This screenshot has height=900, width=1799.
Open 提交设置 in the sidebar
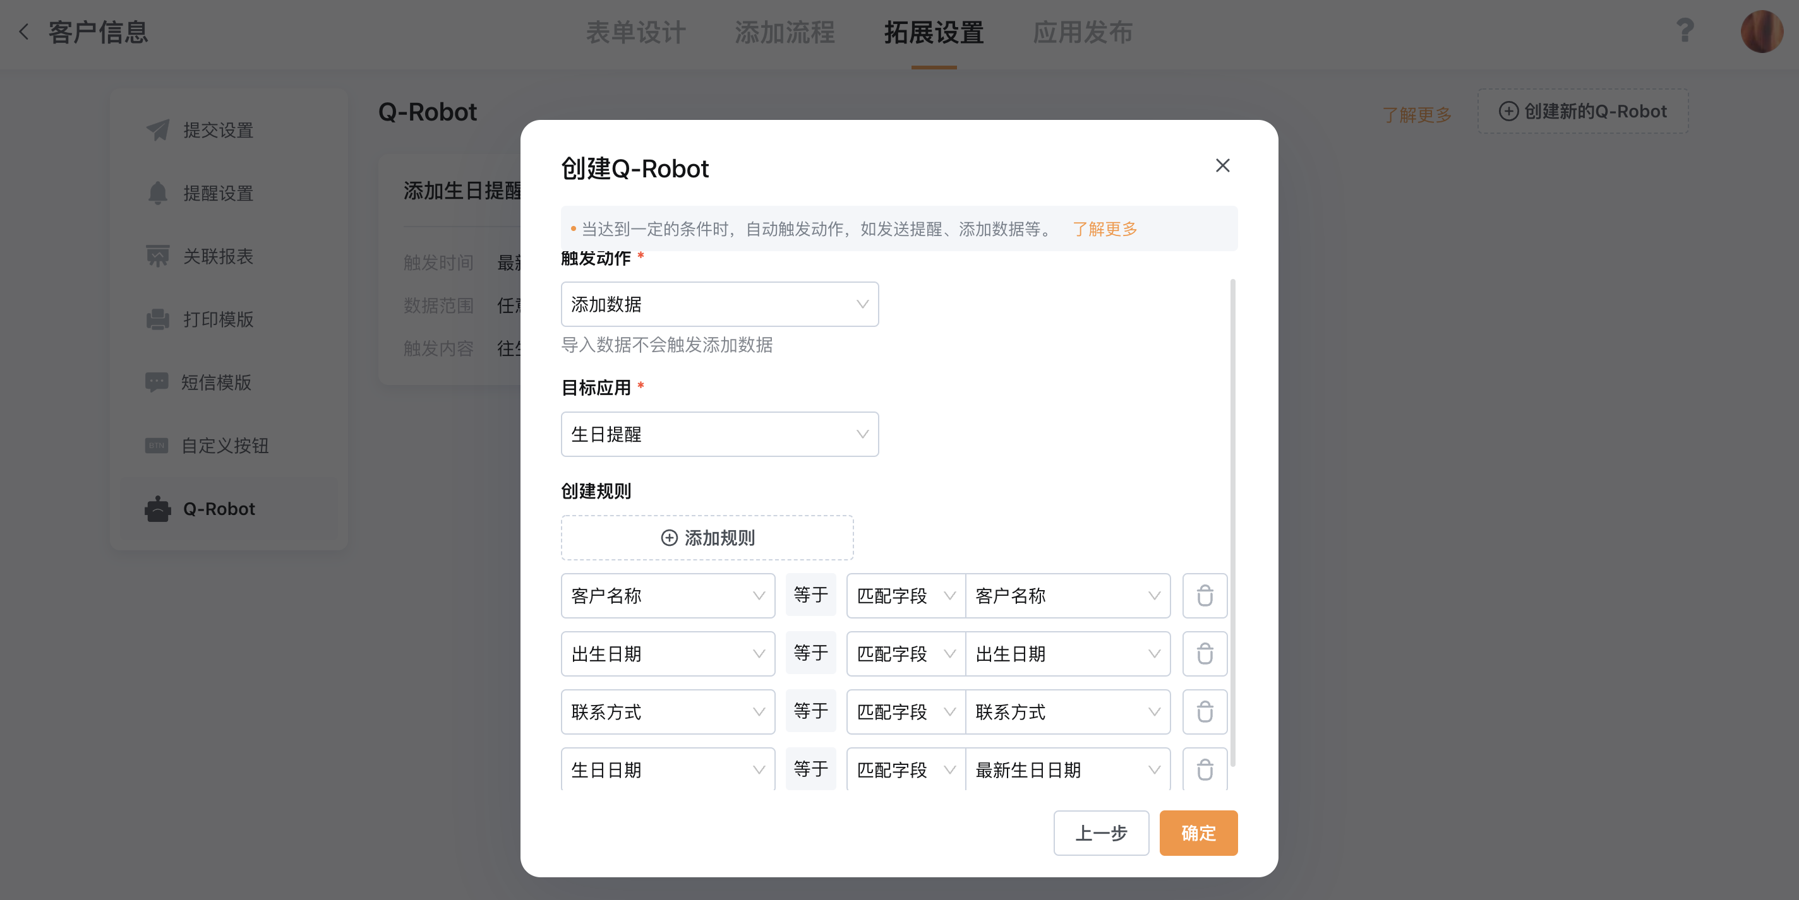229,130
